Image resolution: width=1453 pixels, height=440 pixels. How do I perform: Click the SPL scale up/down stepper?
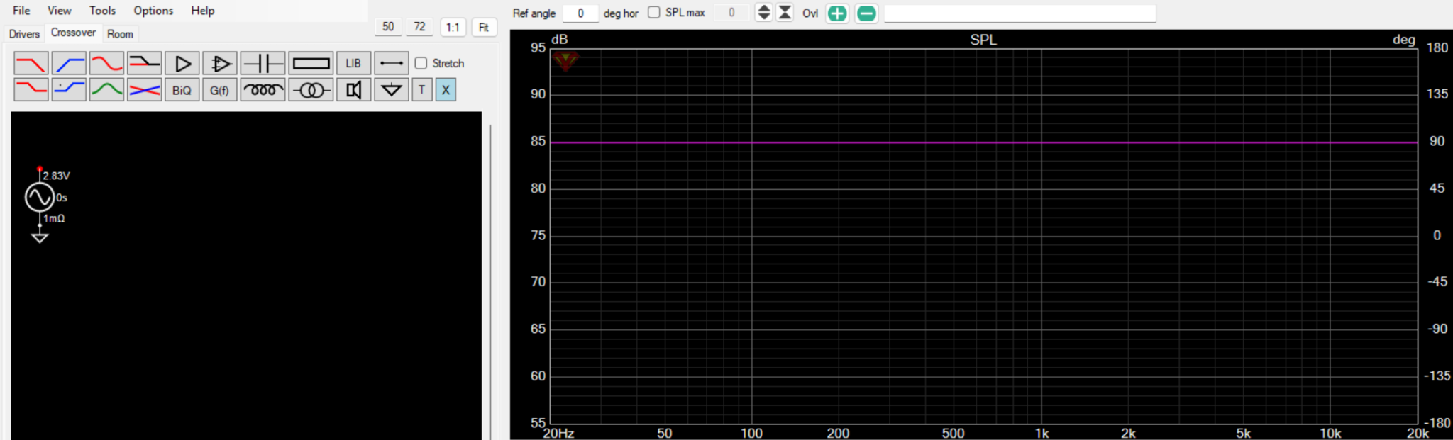click(763, 13)
